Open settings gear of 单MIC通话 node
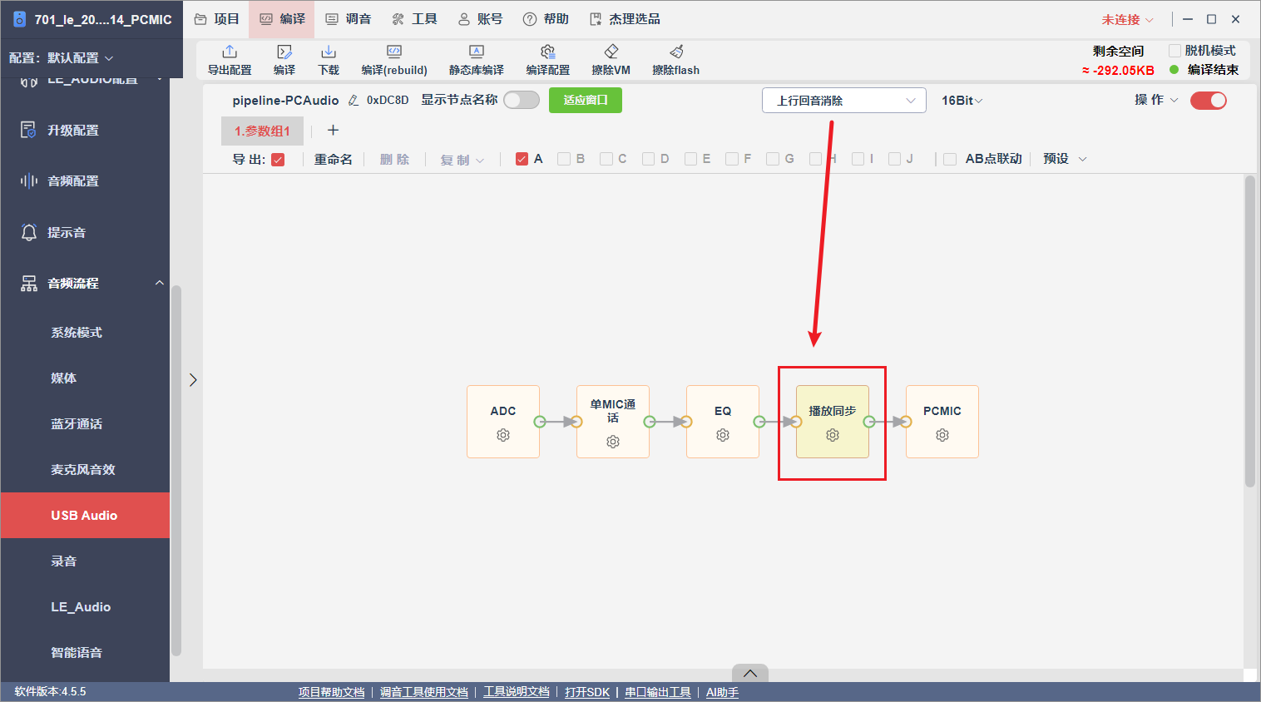Screen dimensions: 1261x702 point(613,442)
